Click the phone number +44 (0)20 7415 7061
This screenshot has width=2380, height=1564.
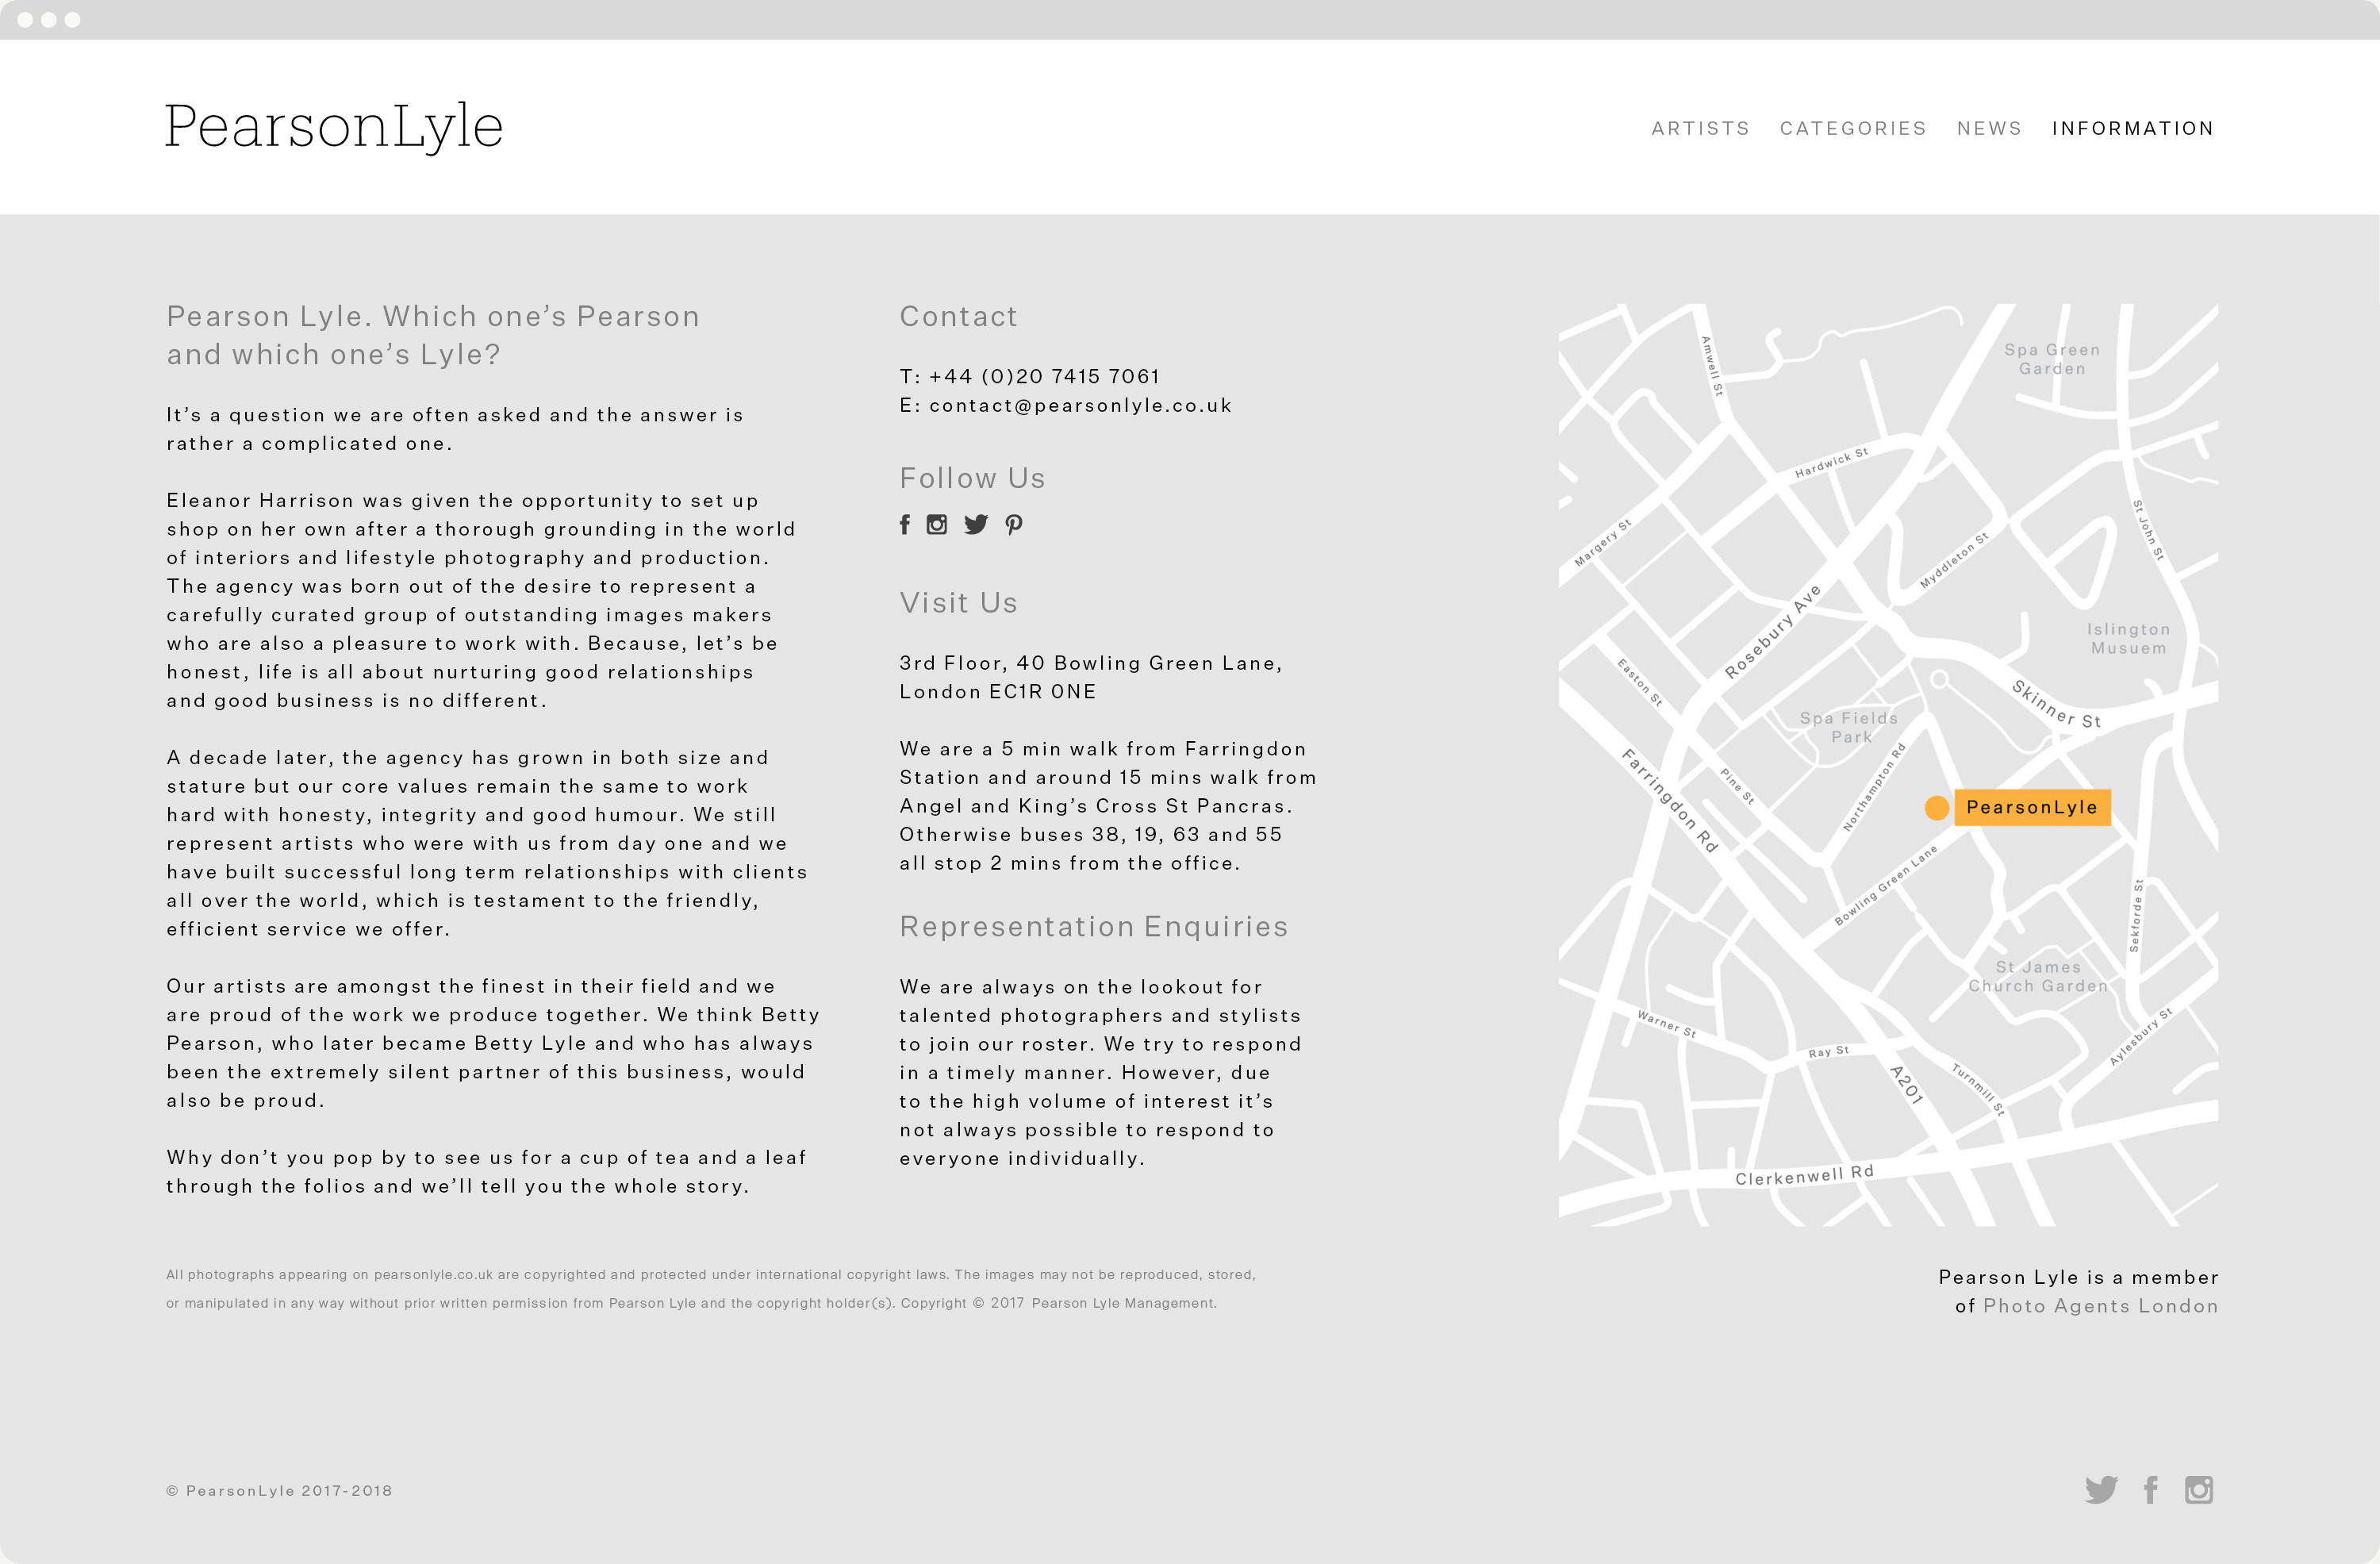(1044, 376)
